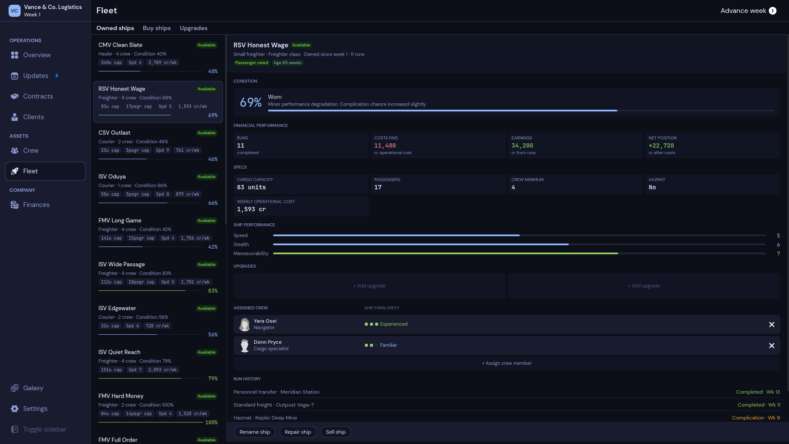Select the CSV Outlast ship card

[158, 146]
